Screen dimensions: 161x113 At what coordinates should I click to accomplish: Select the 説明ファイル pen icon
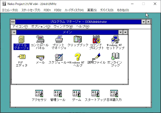(96, 57)
